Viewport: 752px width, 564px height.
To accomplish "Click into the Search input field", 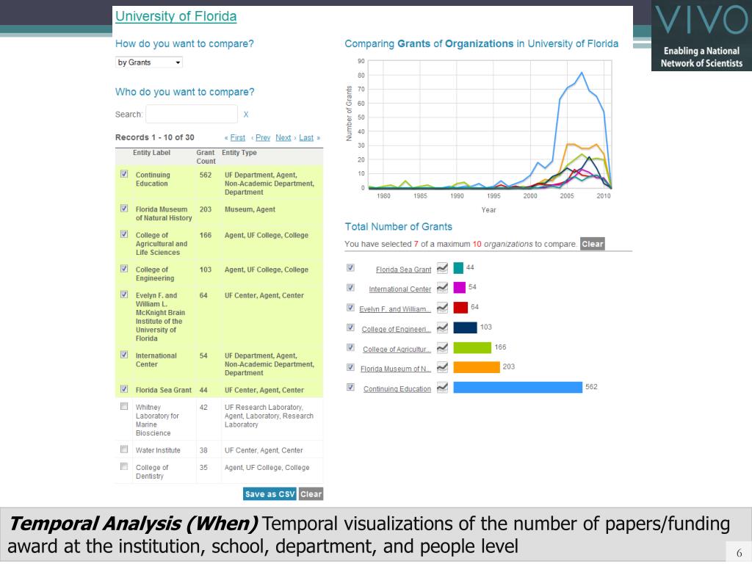I will (x=192, y=114).
